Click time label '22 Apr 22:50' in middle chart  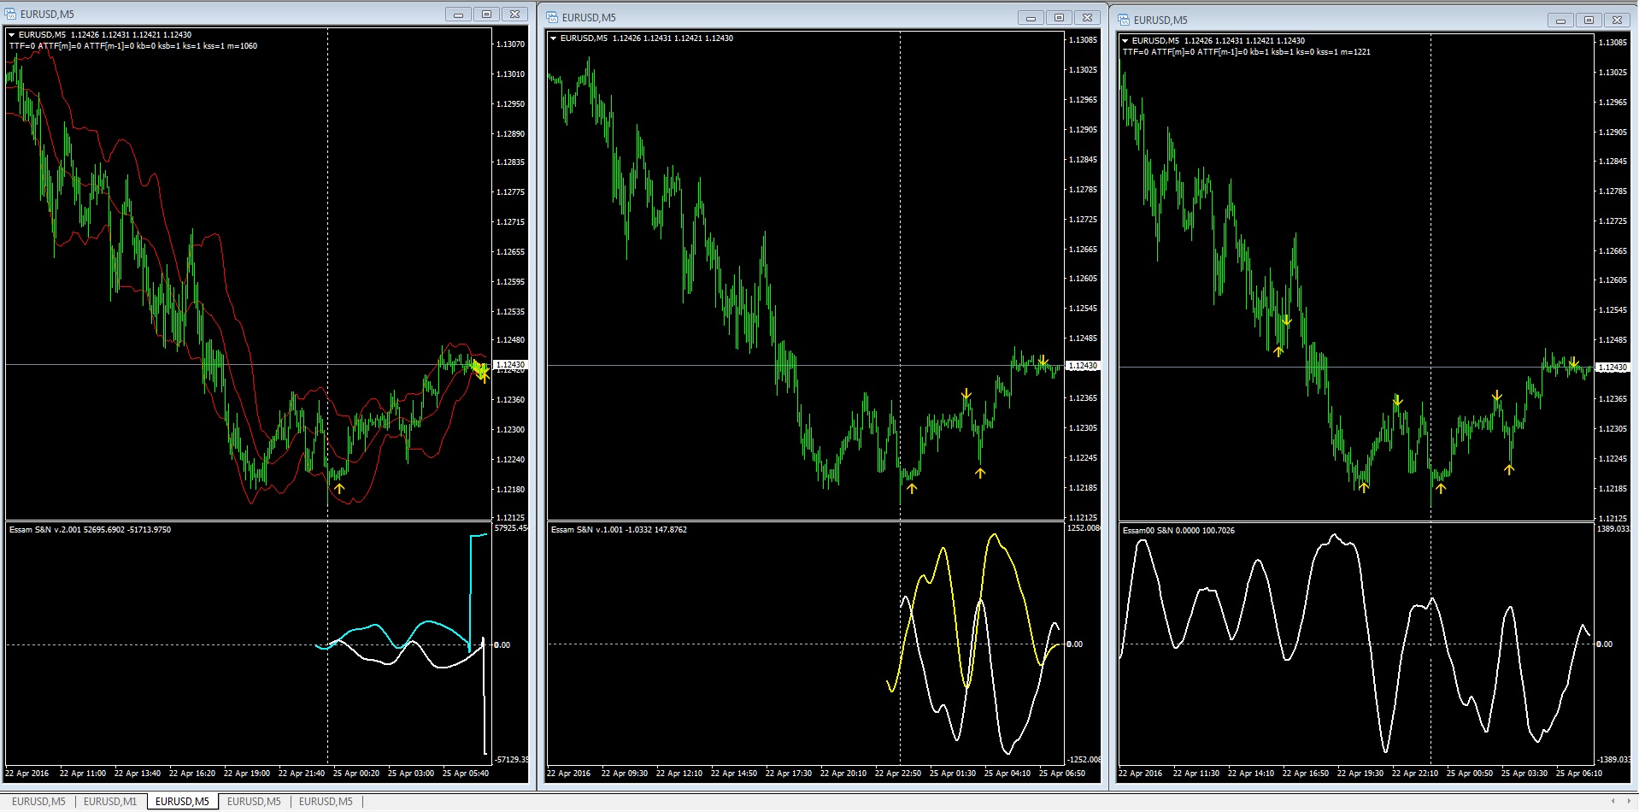click(898, 774)
